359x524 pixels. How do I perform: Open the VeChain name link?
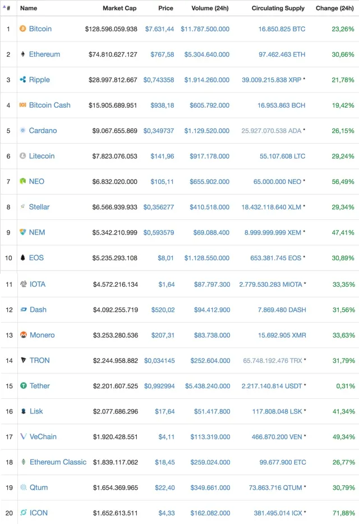[43, 436]
